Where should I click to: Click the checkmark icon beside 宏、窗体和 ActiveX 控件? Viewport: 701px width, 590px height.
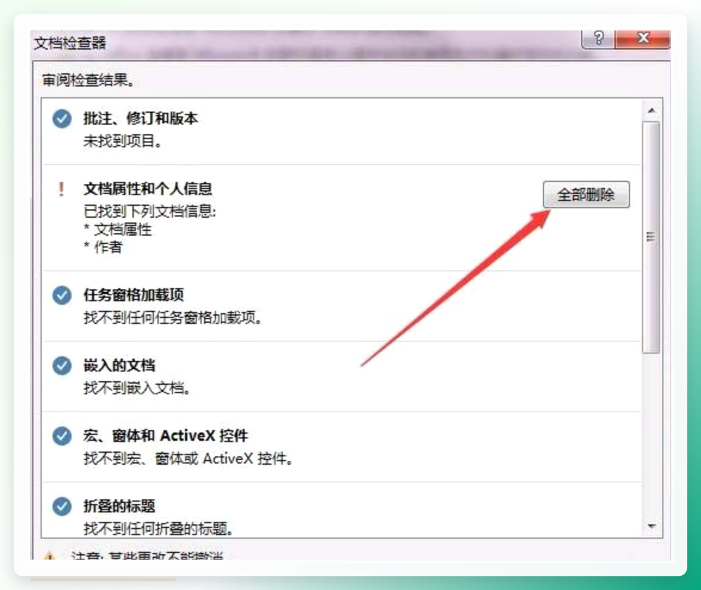tap(61, 436)
